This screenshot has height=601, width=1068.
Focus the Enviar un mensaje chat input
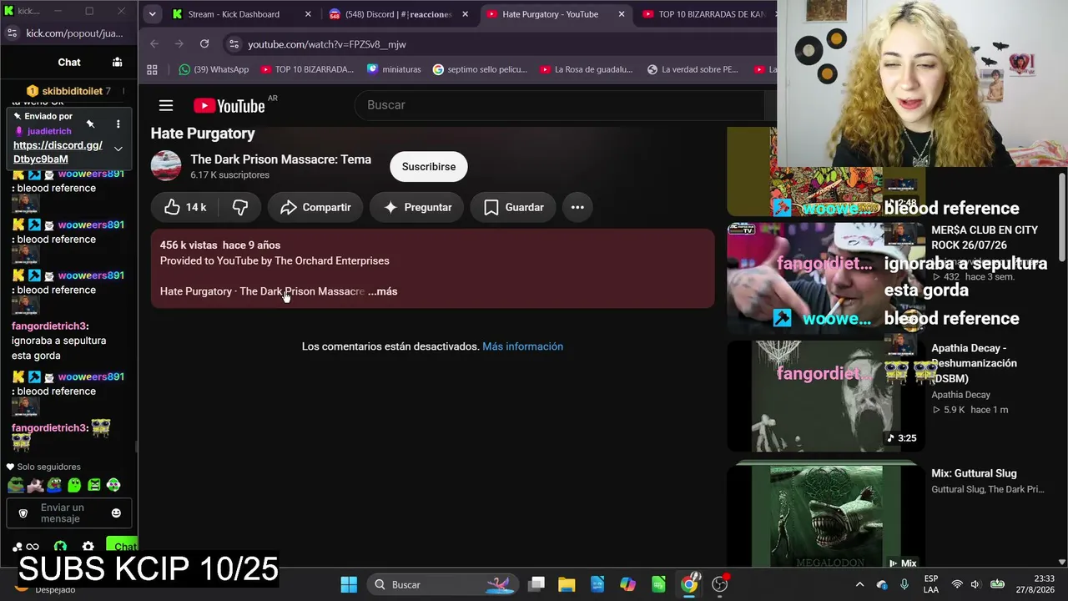[68, 513]
